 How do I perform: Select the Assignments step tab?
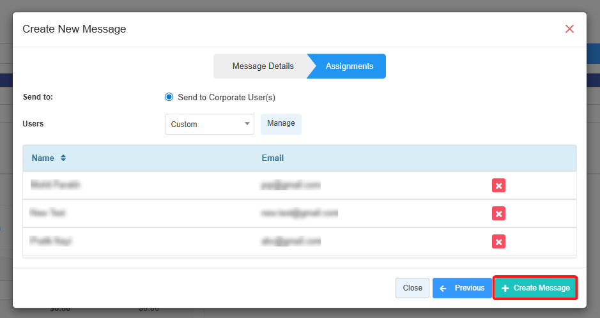coord(349,66)
